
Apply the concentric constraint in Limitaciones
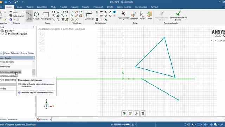pos(97,19)
